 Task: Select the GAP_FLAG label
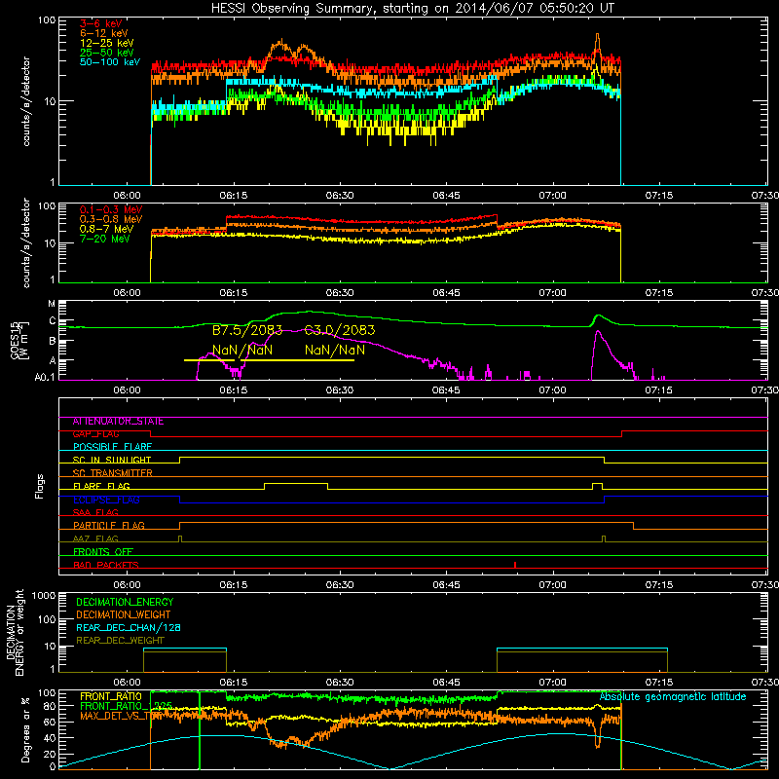click(x=95, y=434)
